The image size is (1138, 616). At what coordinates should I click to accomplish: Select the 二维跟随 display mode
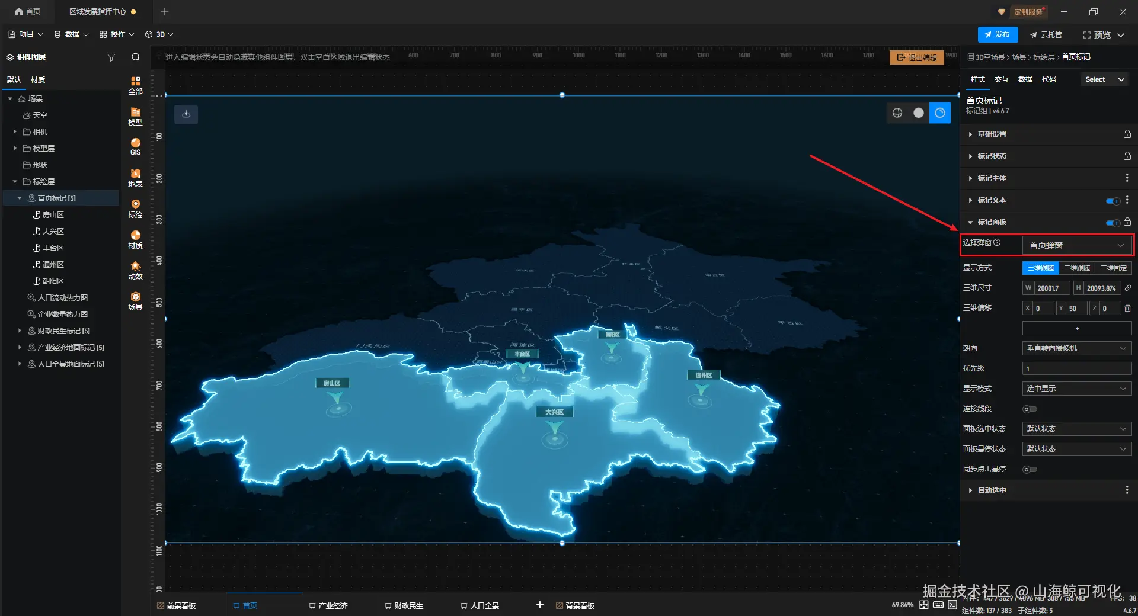point(1076,268)
